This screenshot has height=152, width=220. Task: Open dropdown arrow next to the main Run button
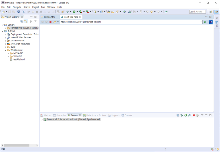(x=77, y=12)
